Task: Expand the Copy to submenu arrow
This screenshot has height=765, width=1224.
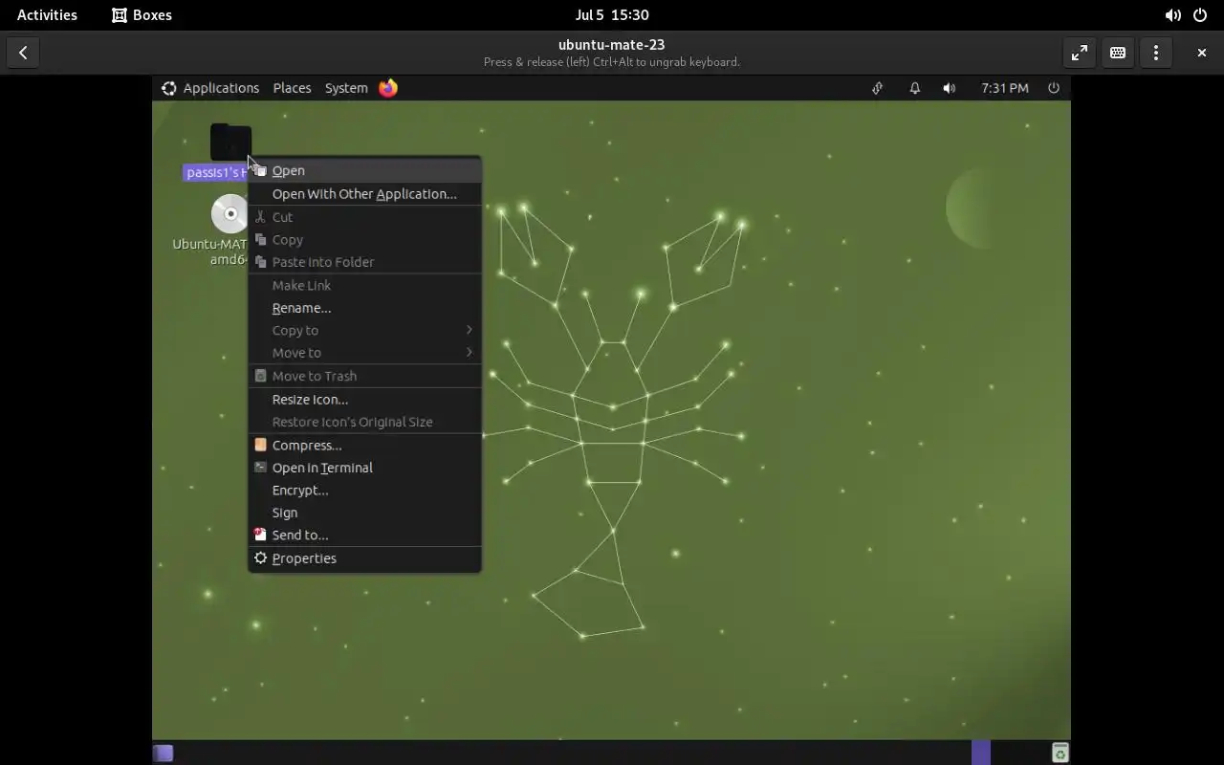Action: pos(470,330)
